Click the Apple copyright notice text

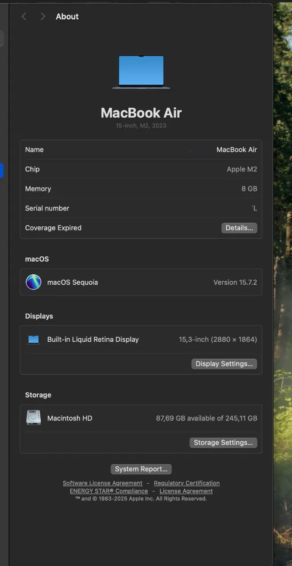pyautogui.click(x=141, y=499)
